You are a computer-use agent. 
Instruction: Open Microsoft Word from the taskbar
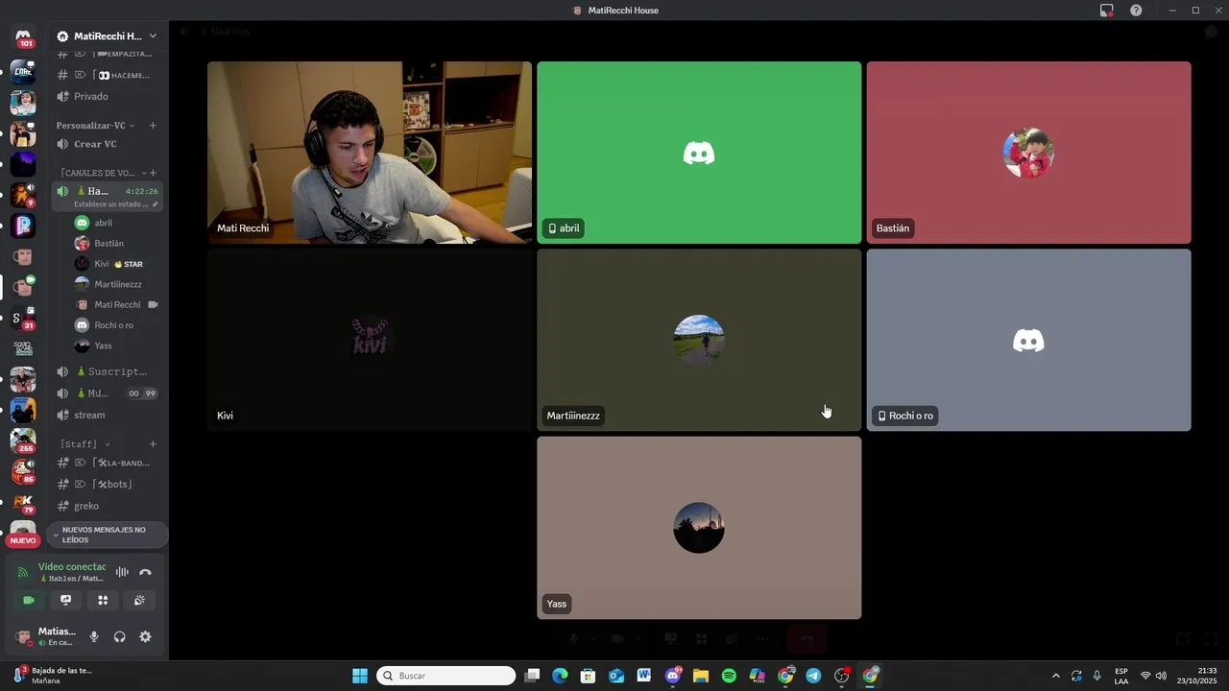[644, 676]
